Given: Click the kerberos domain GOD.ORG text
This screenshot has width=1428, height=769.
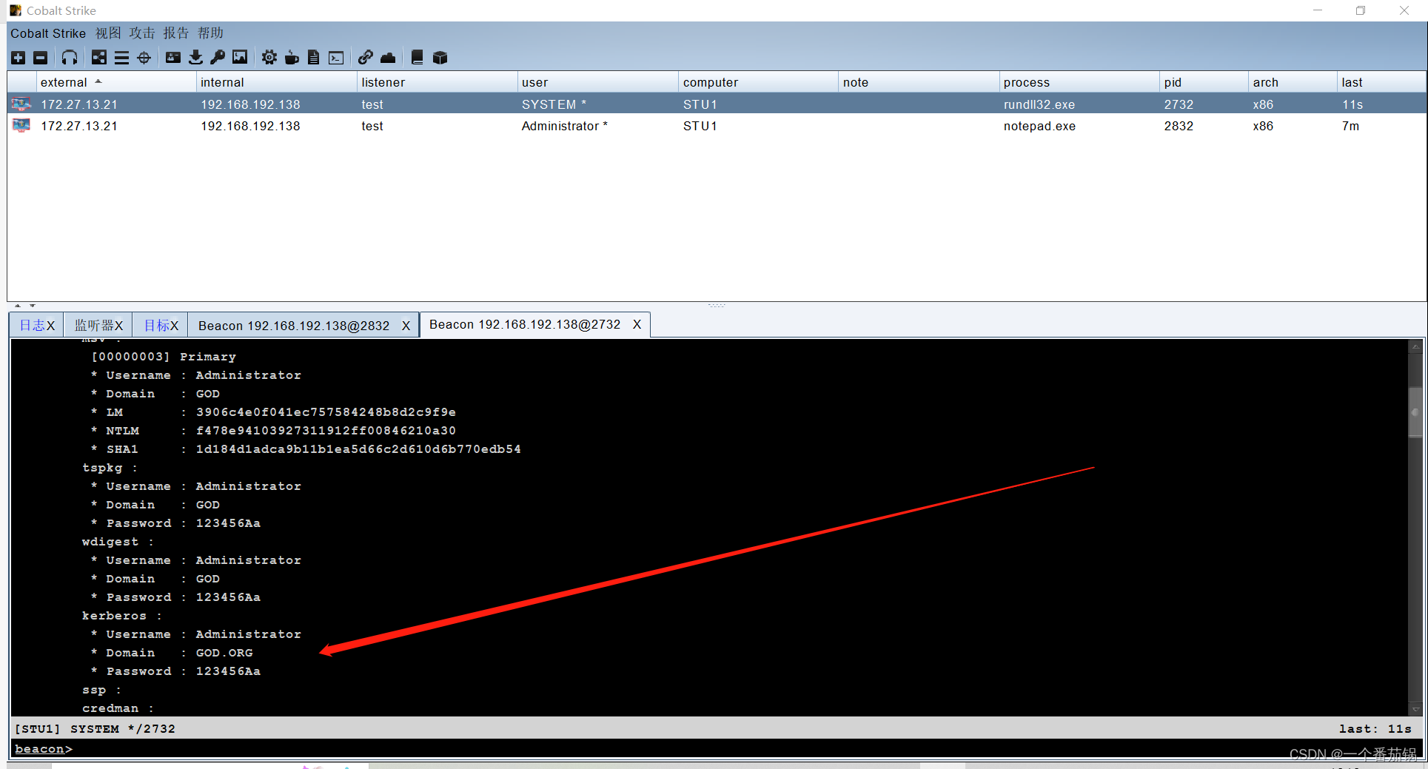Looking at the screenshot, I should click(224, 653).
